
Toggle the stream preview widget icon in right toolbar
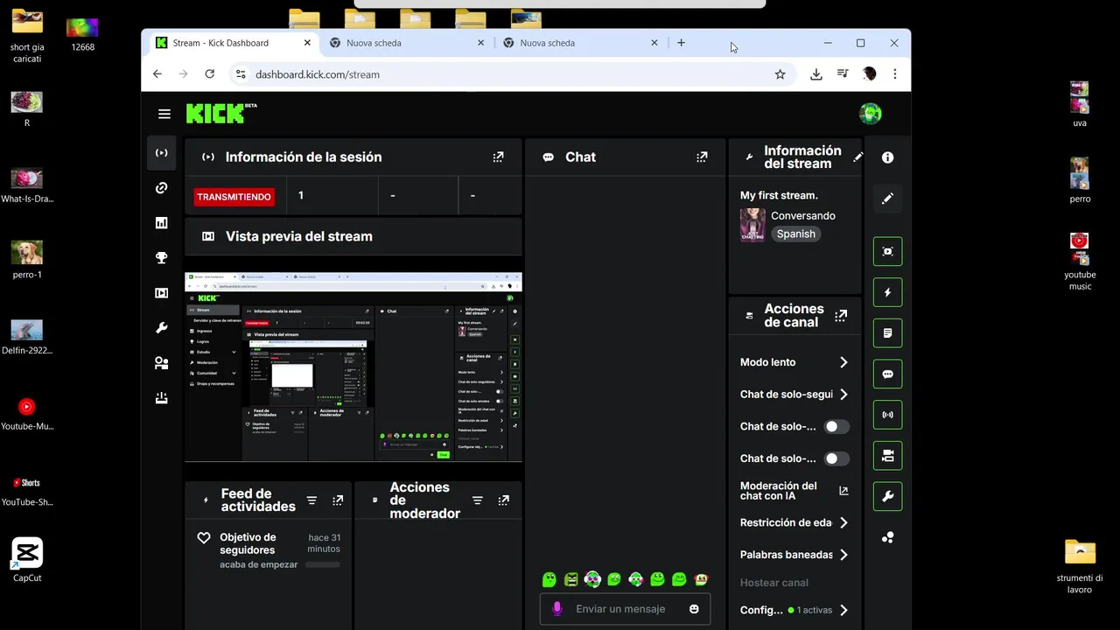click(x=887, y=251)
